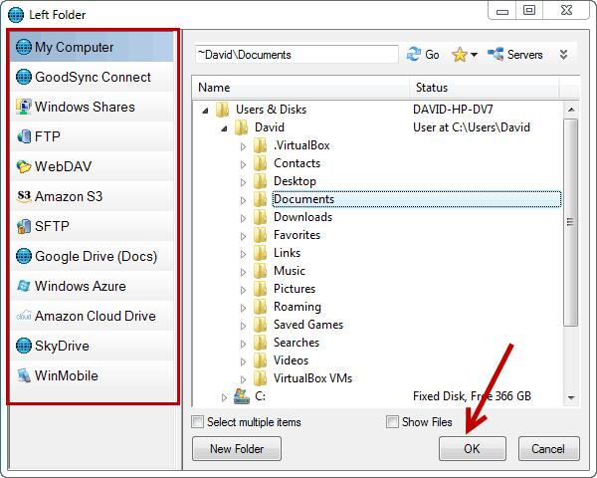Select the VirtualBox VMs folder row
597x478 pixels.
click(312, 378)
